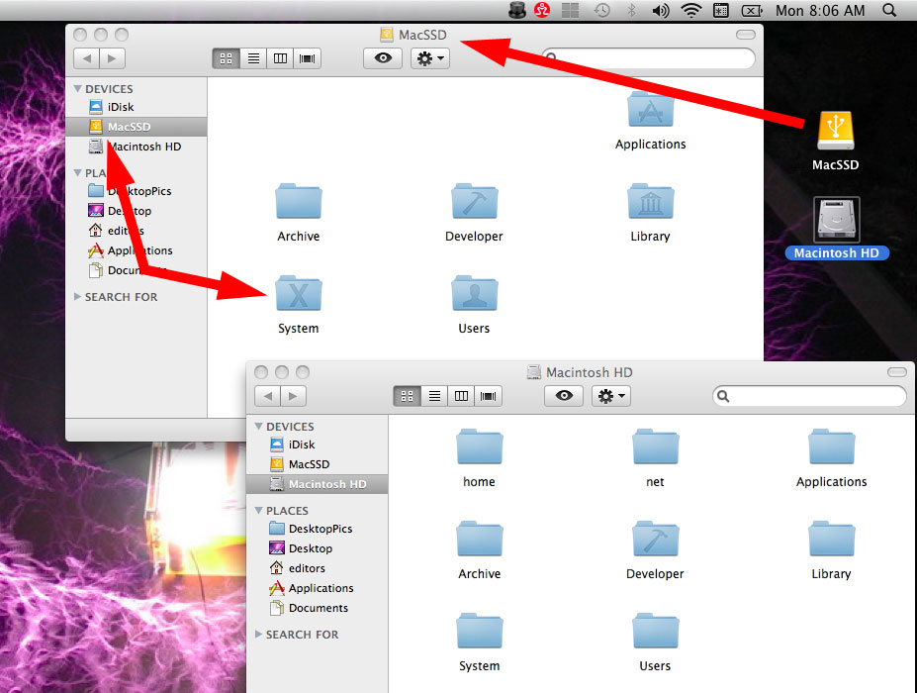
Task: Select Documents in Macintosh HD window sidebar
Action: coord(317,609)
